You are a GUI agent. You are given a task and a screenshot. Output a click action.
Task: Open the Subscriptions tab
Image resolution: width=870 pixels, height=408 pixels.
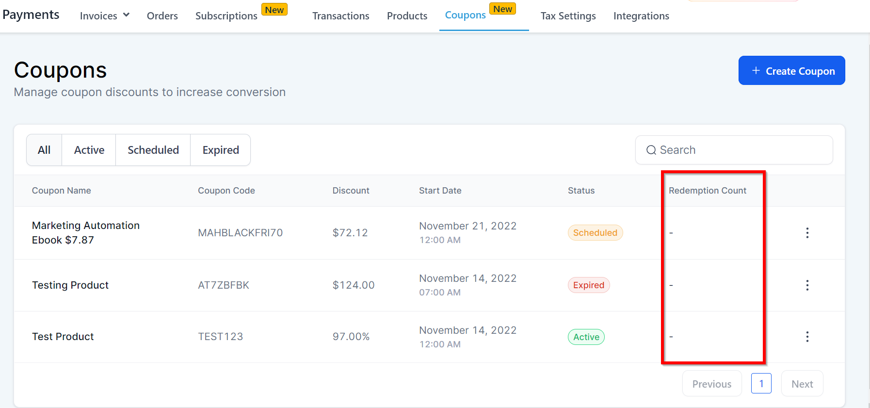226,16
